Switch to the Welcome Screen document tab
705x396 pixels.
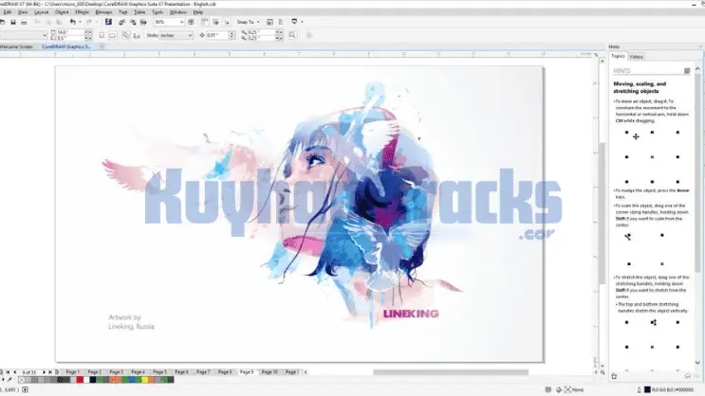[x=17, y=45]
